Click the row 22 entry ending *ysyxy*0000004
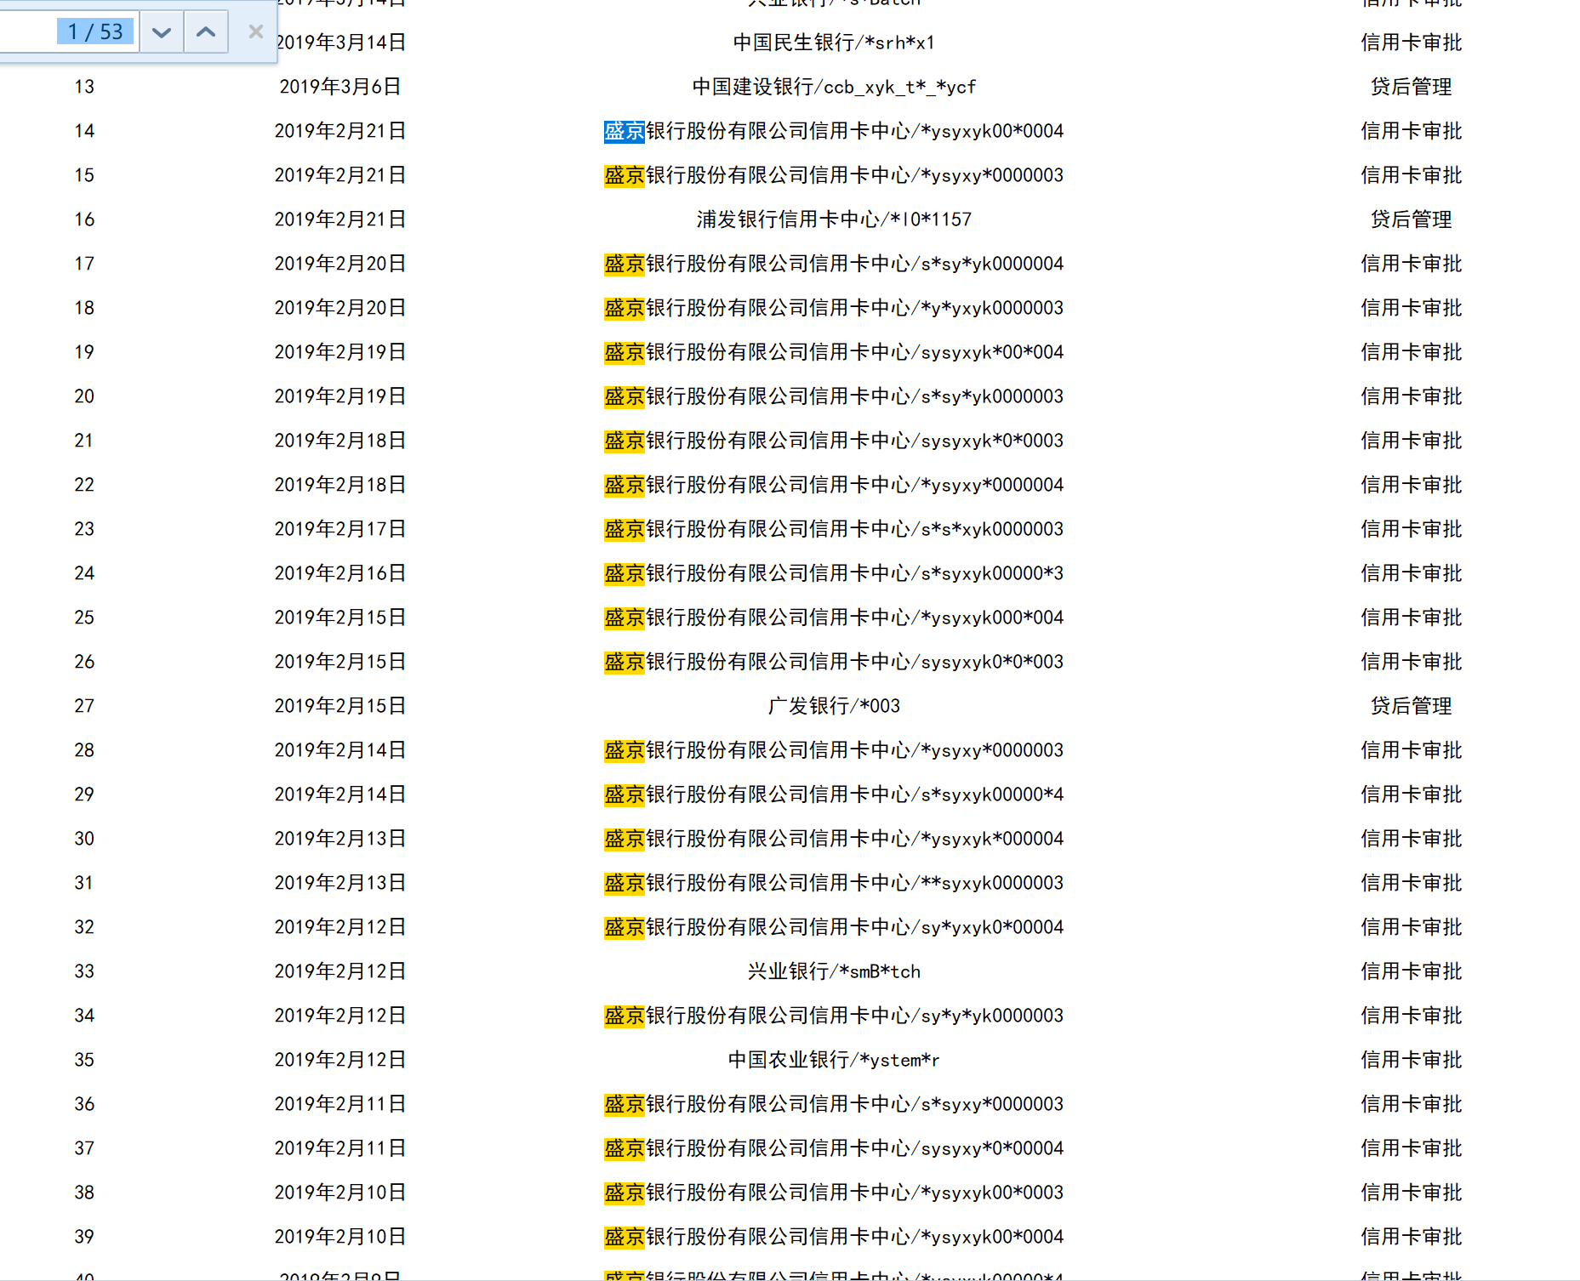Viewport: 1580px width, 1281px height. [834, 485]
